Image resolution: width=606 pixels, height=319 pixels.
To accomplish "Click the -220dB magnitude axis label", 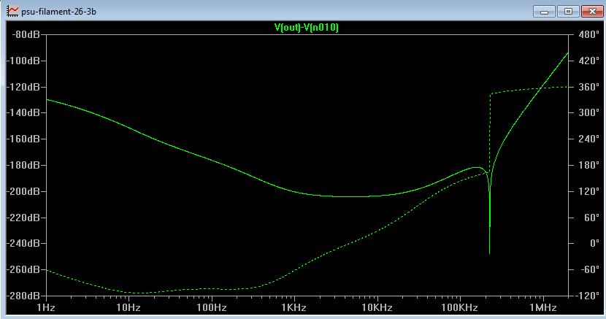I will (x=23, y=218).
